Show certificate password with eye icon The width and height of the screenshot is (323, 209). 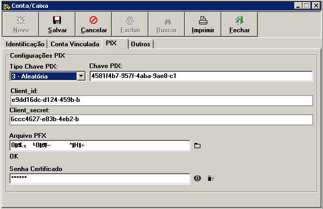coord(197,178)
